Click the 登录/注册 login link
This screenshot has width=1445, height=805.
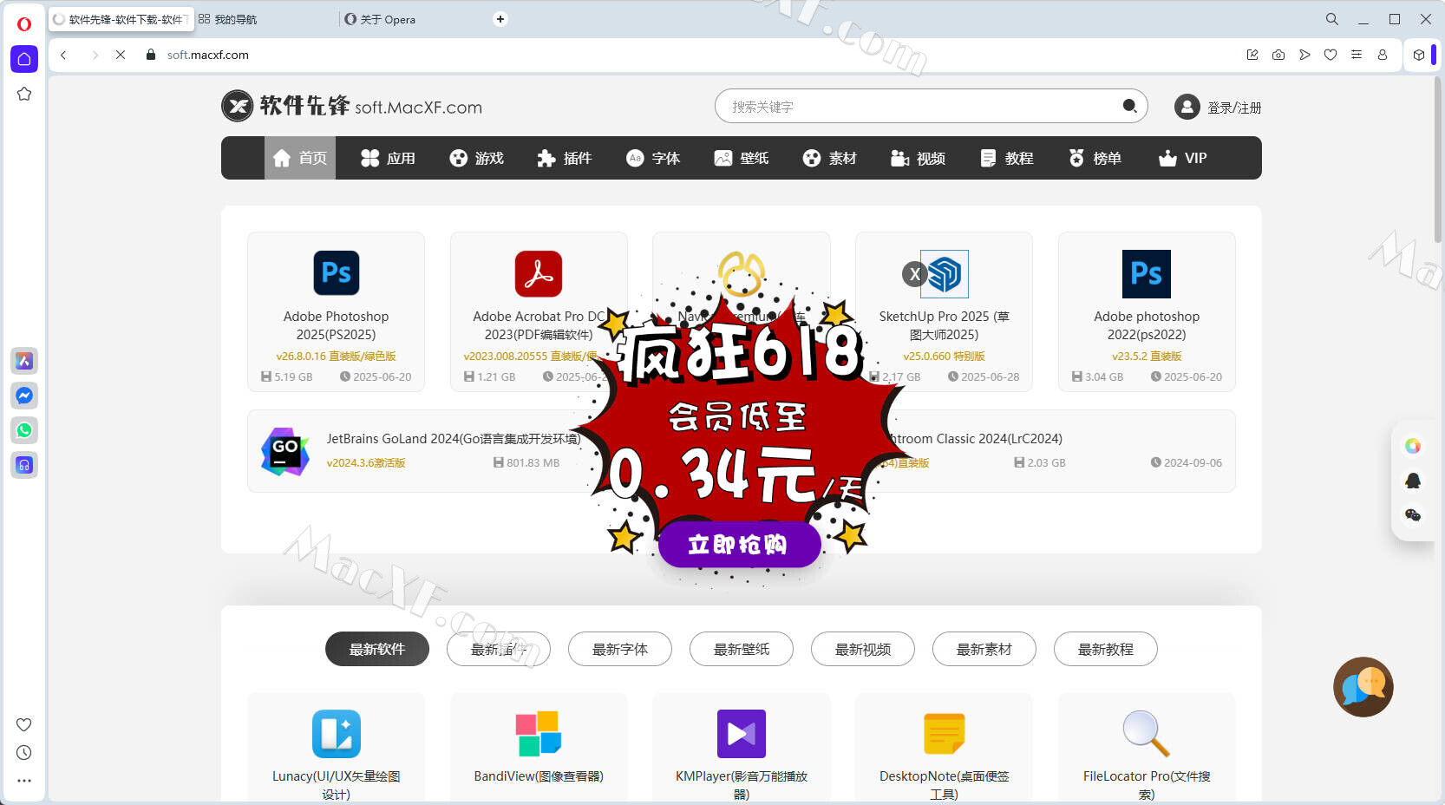coord(1234,108)
